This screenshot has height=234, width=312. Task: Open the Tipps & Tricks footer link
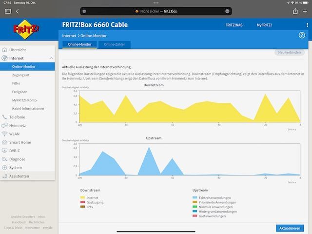click(x=13, y=228)
